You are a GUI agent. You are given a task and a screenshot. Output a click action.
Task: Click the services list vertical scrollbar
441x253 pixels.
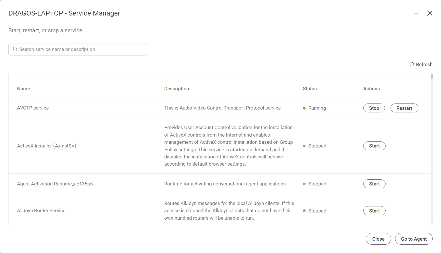tap(432, 149)
